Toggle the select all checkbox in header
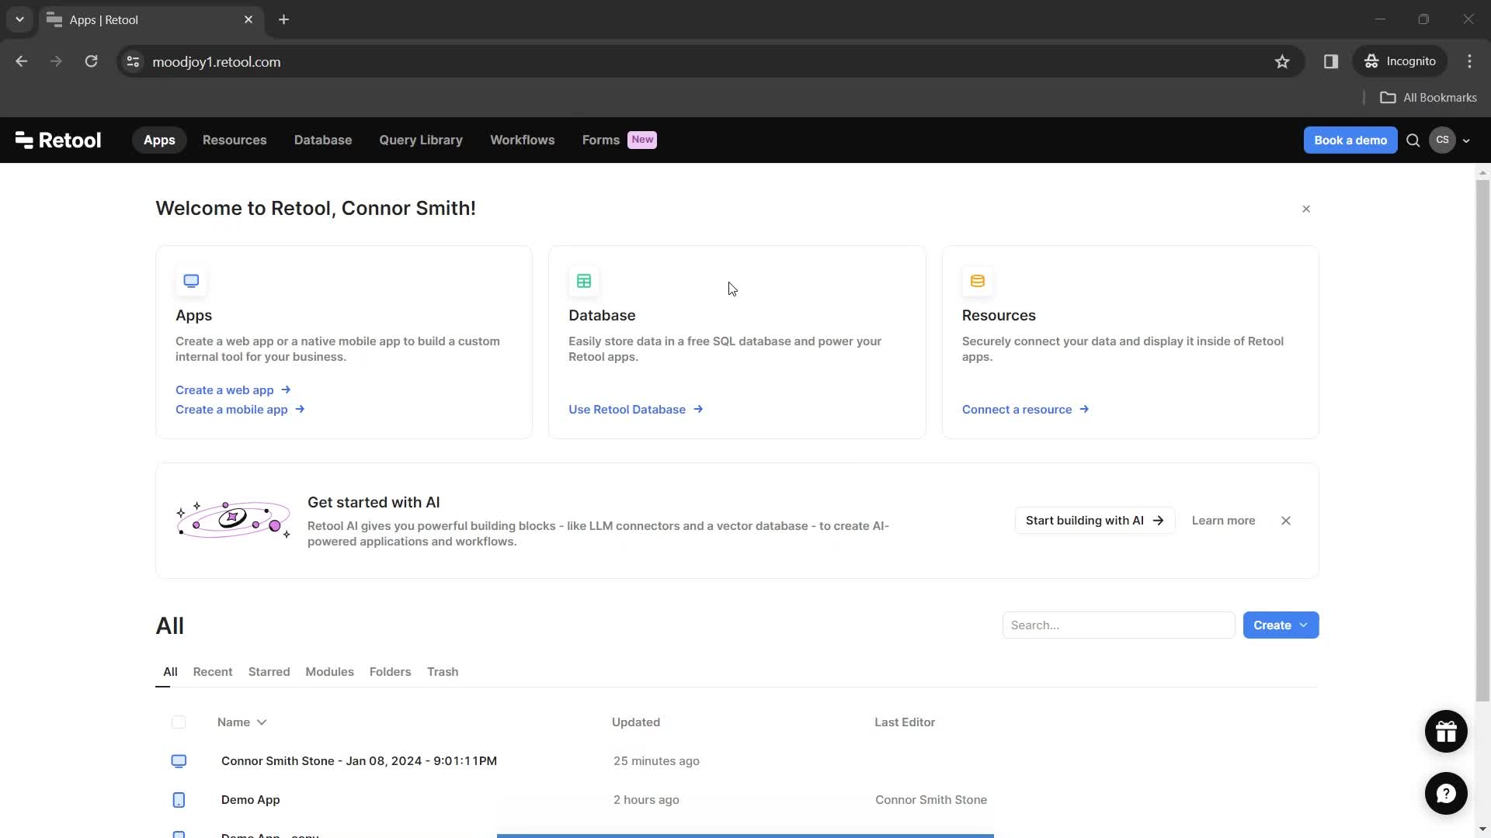Image resolution: width=1491 pixels, height=838 pixels. [178, 722]
